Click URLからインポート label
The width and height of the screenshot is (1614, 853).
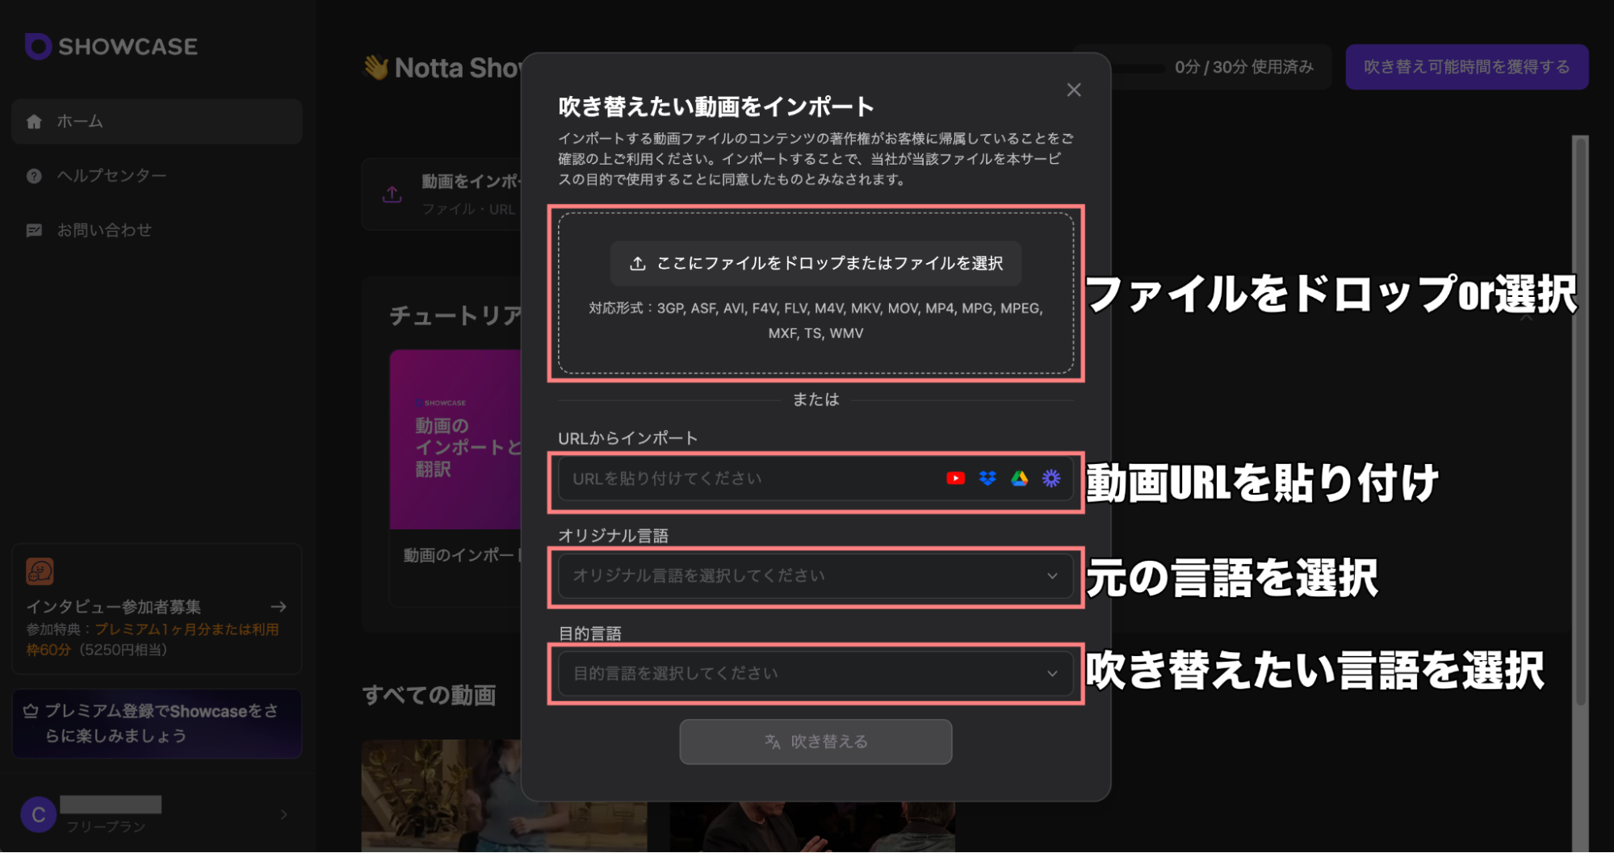coord(628,438)
